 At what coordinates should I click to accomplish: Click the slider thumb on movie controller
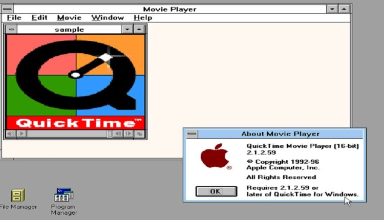(x=110, y=134)
